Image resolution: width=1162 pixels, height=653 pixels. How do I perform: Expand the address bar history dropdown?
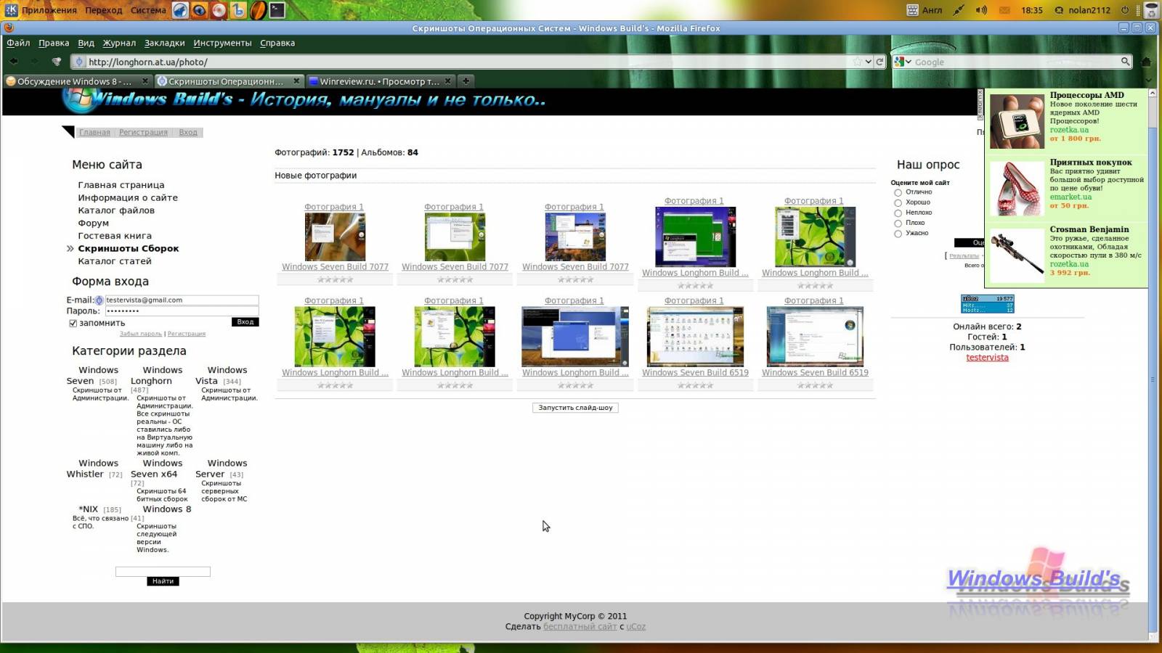[869, 62]
